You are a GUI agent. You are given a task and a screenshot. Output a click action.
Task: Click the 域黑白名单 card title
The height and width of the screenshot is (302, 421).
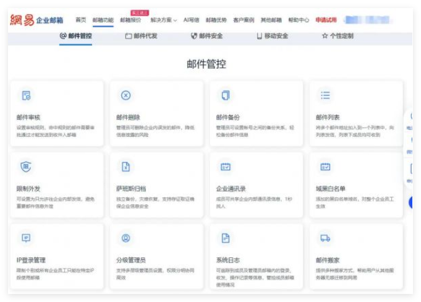pos(331,189)
